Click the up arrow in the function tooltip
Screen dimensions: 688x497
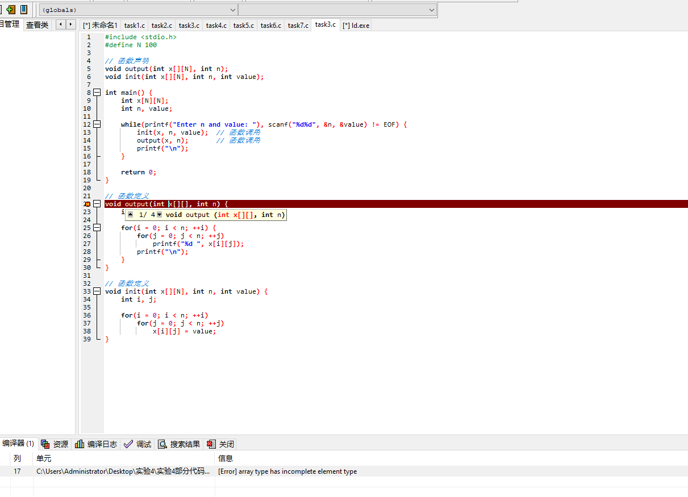point(130,215)
